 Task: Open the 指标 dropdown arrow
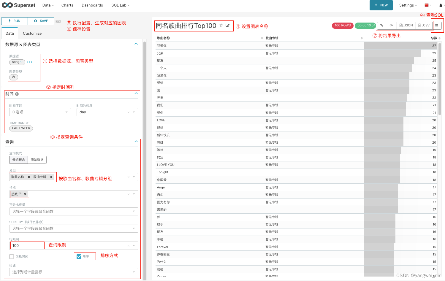click(134, 194)
